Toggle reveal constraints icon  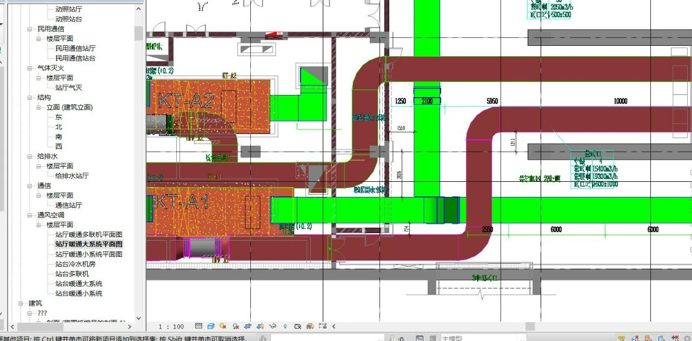point(323,326)
